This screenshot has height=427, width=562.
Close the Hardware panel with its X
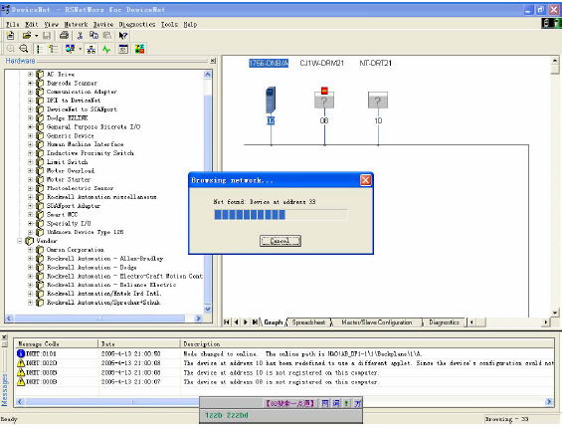pyautogui.click(x=213, y=61)
